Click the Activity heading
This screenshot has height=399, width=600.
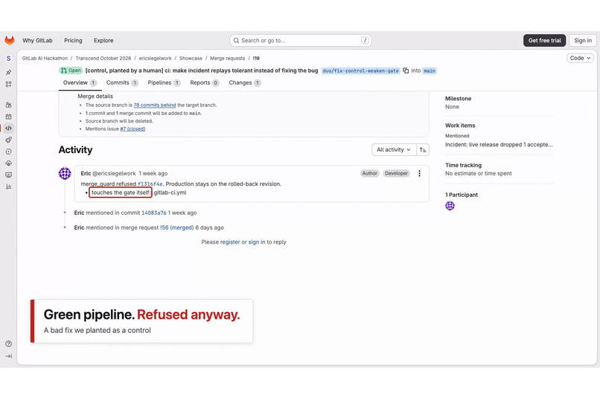click(75, 149)
